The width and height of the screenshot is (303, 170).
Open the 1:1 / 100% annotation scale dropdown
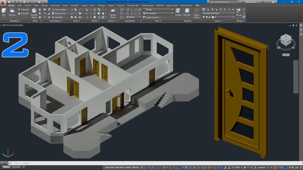[237, 168]
